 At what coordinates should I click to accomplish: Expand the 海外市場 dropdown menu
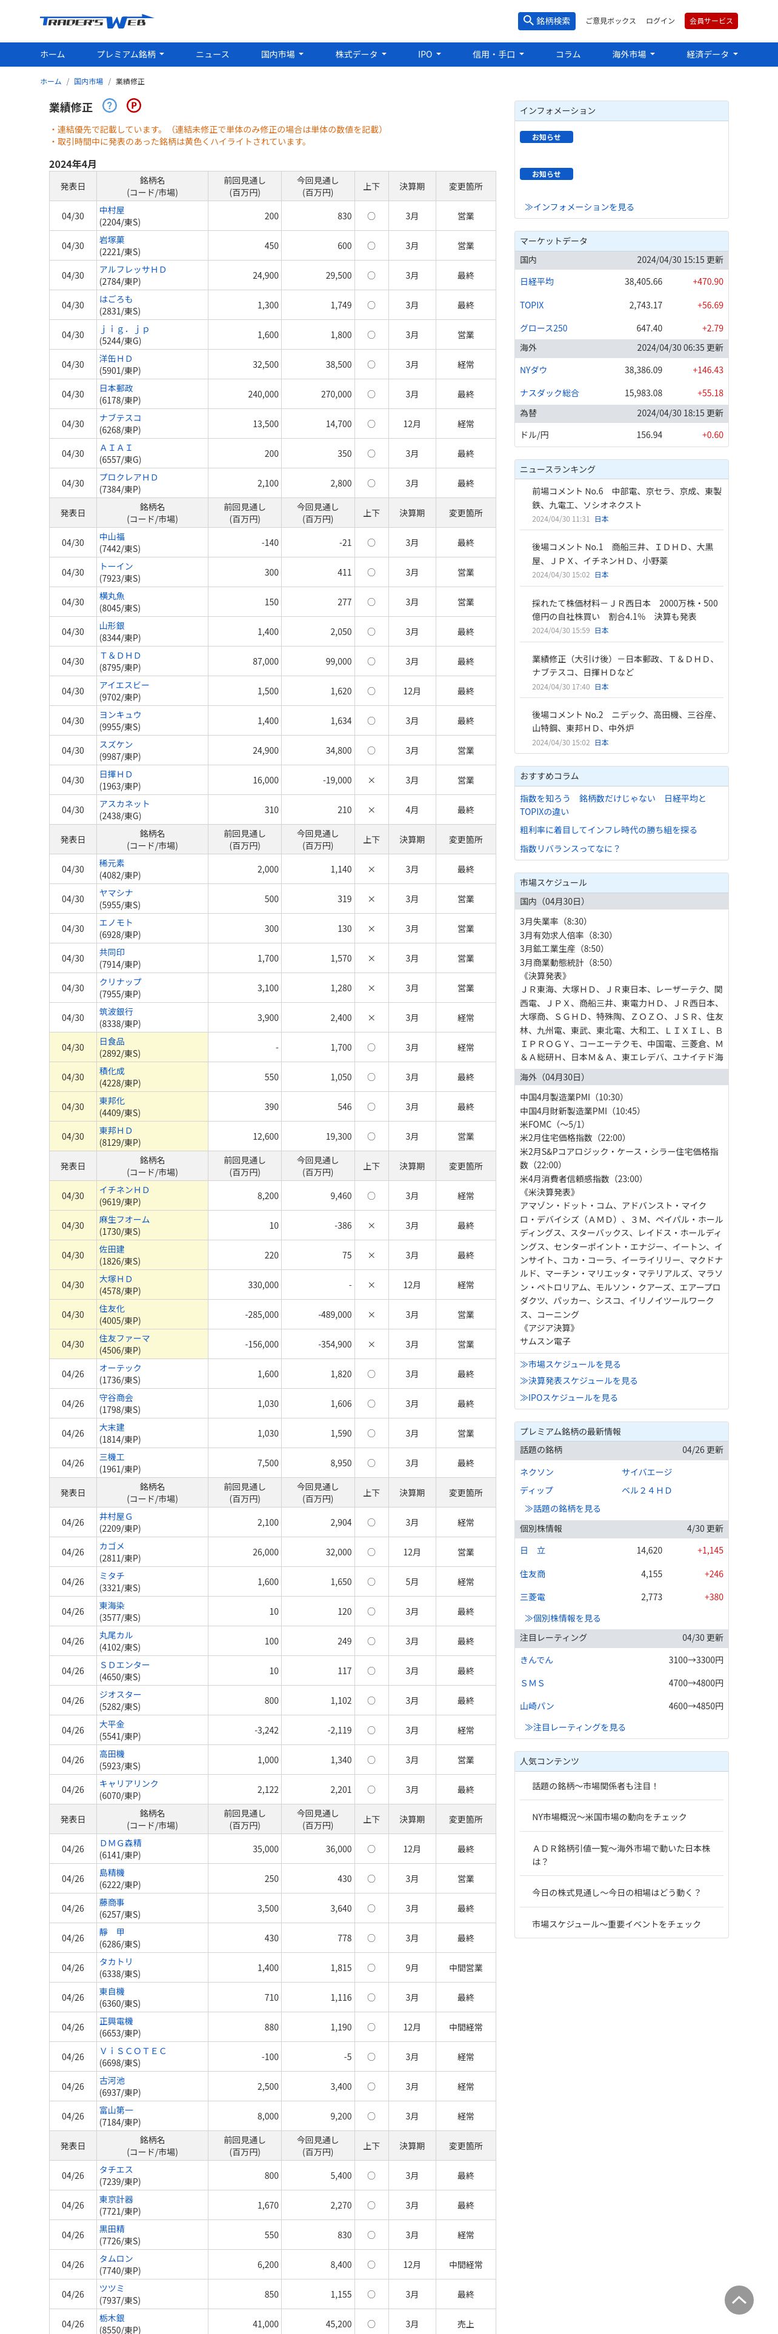coord(633,55)
